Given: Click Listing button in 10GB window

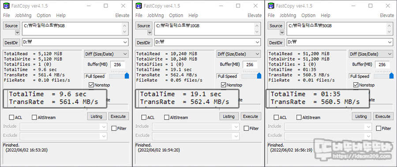Looking at the screenshot, I should point(228,116).
